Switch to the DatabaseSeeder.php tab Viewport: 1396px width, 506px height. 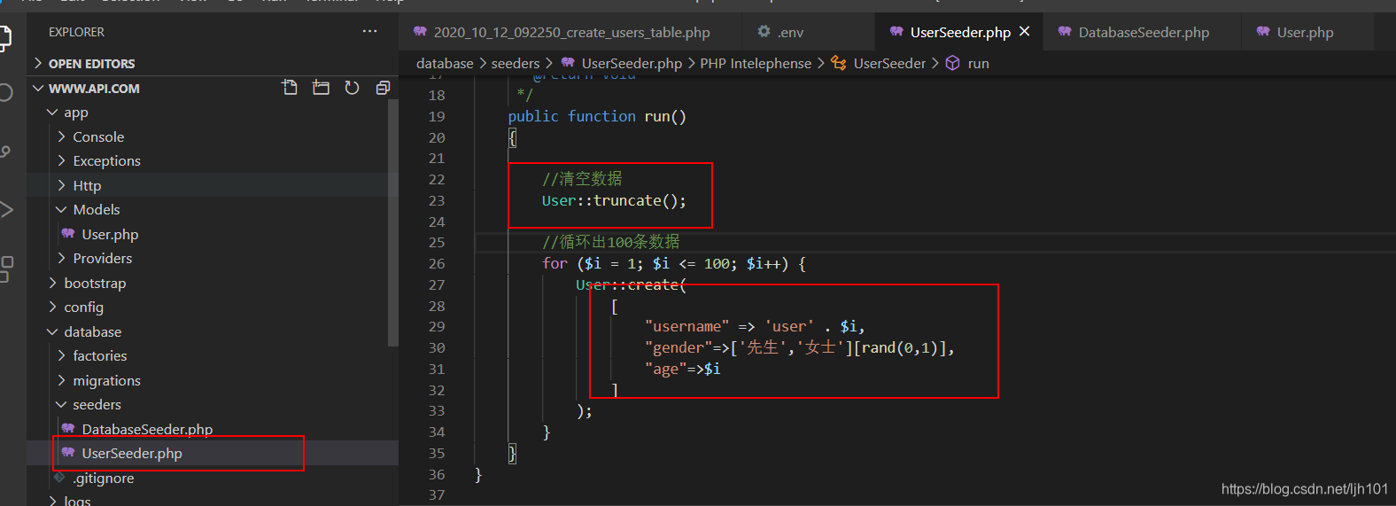1143,32
